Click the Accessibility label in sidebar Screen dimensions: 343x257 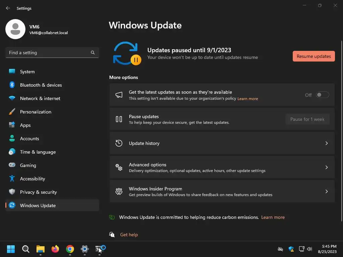(x=32, y=179)
